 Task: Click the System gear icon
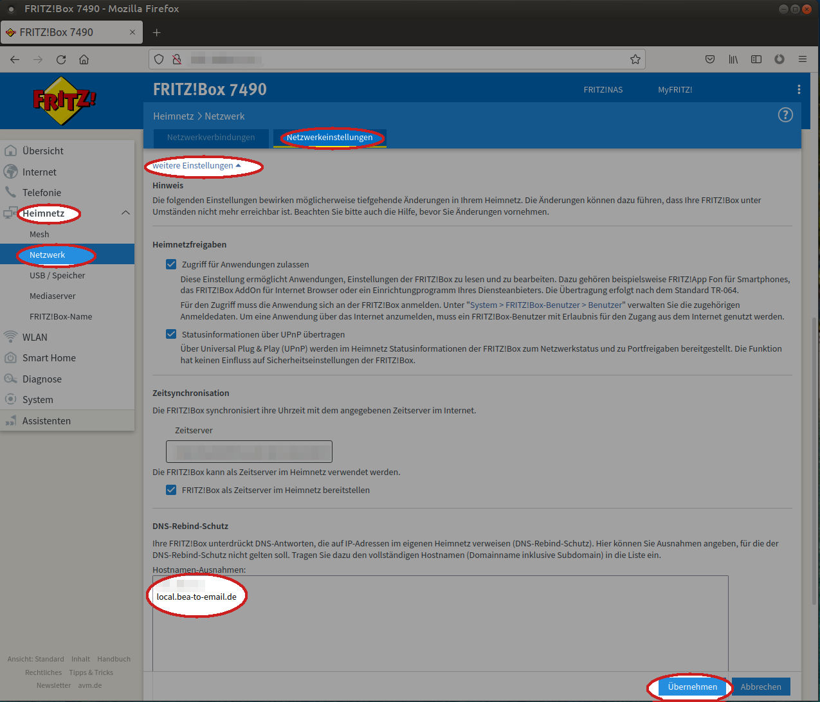pos(10,399)
